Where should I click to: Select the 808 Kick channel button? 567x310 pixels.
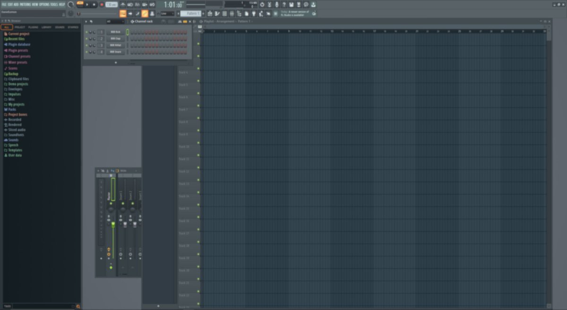[116, 32]
